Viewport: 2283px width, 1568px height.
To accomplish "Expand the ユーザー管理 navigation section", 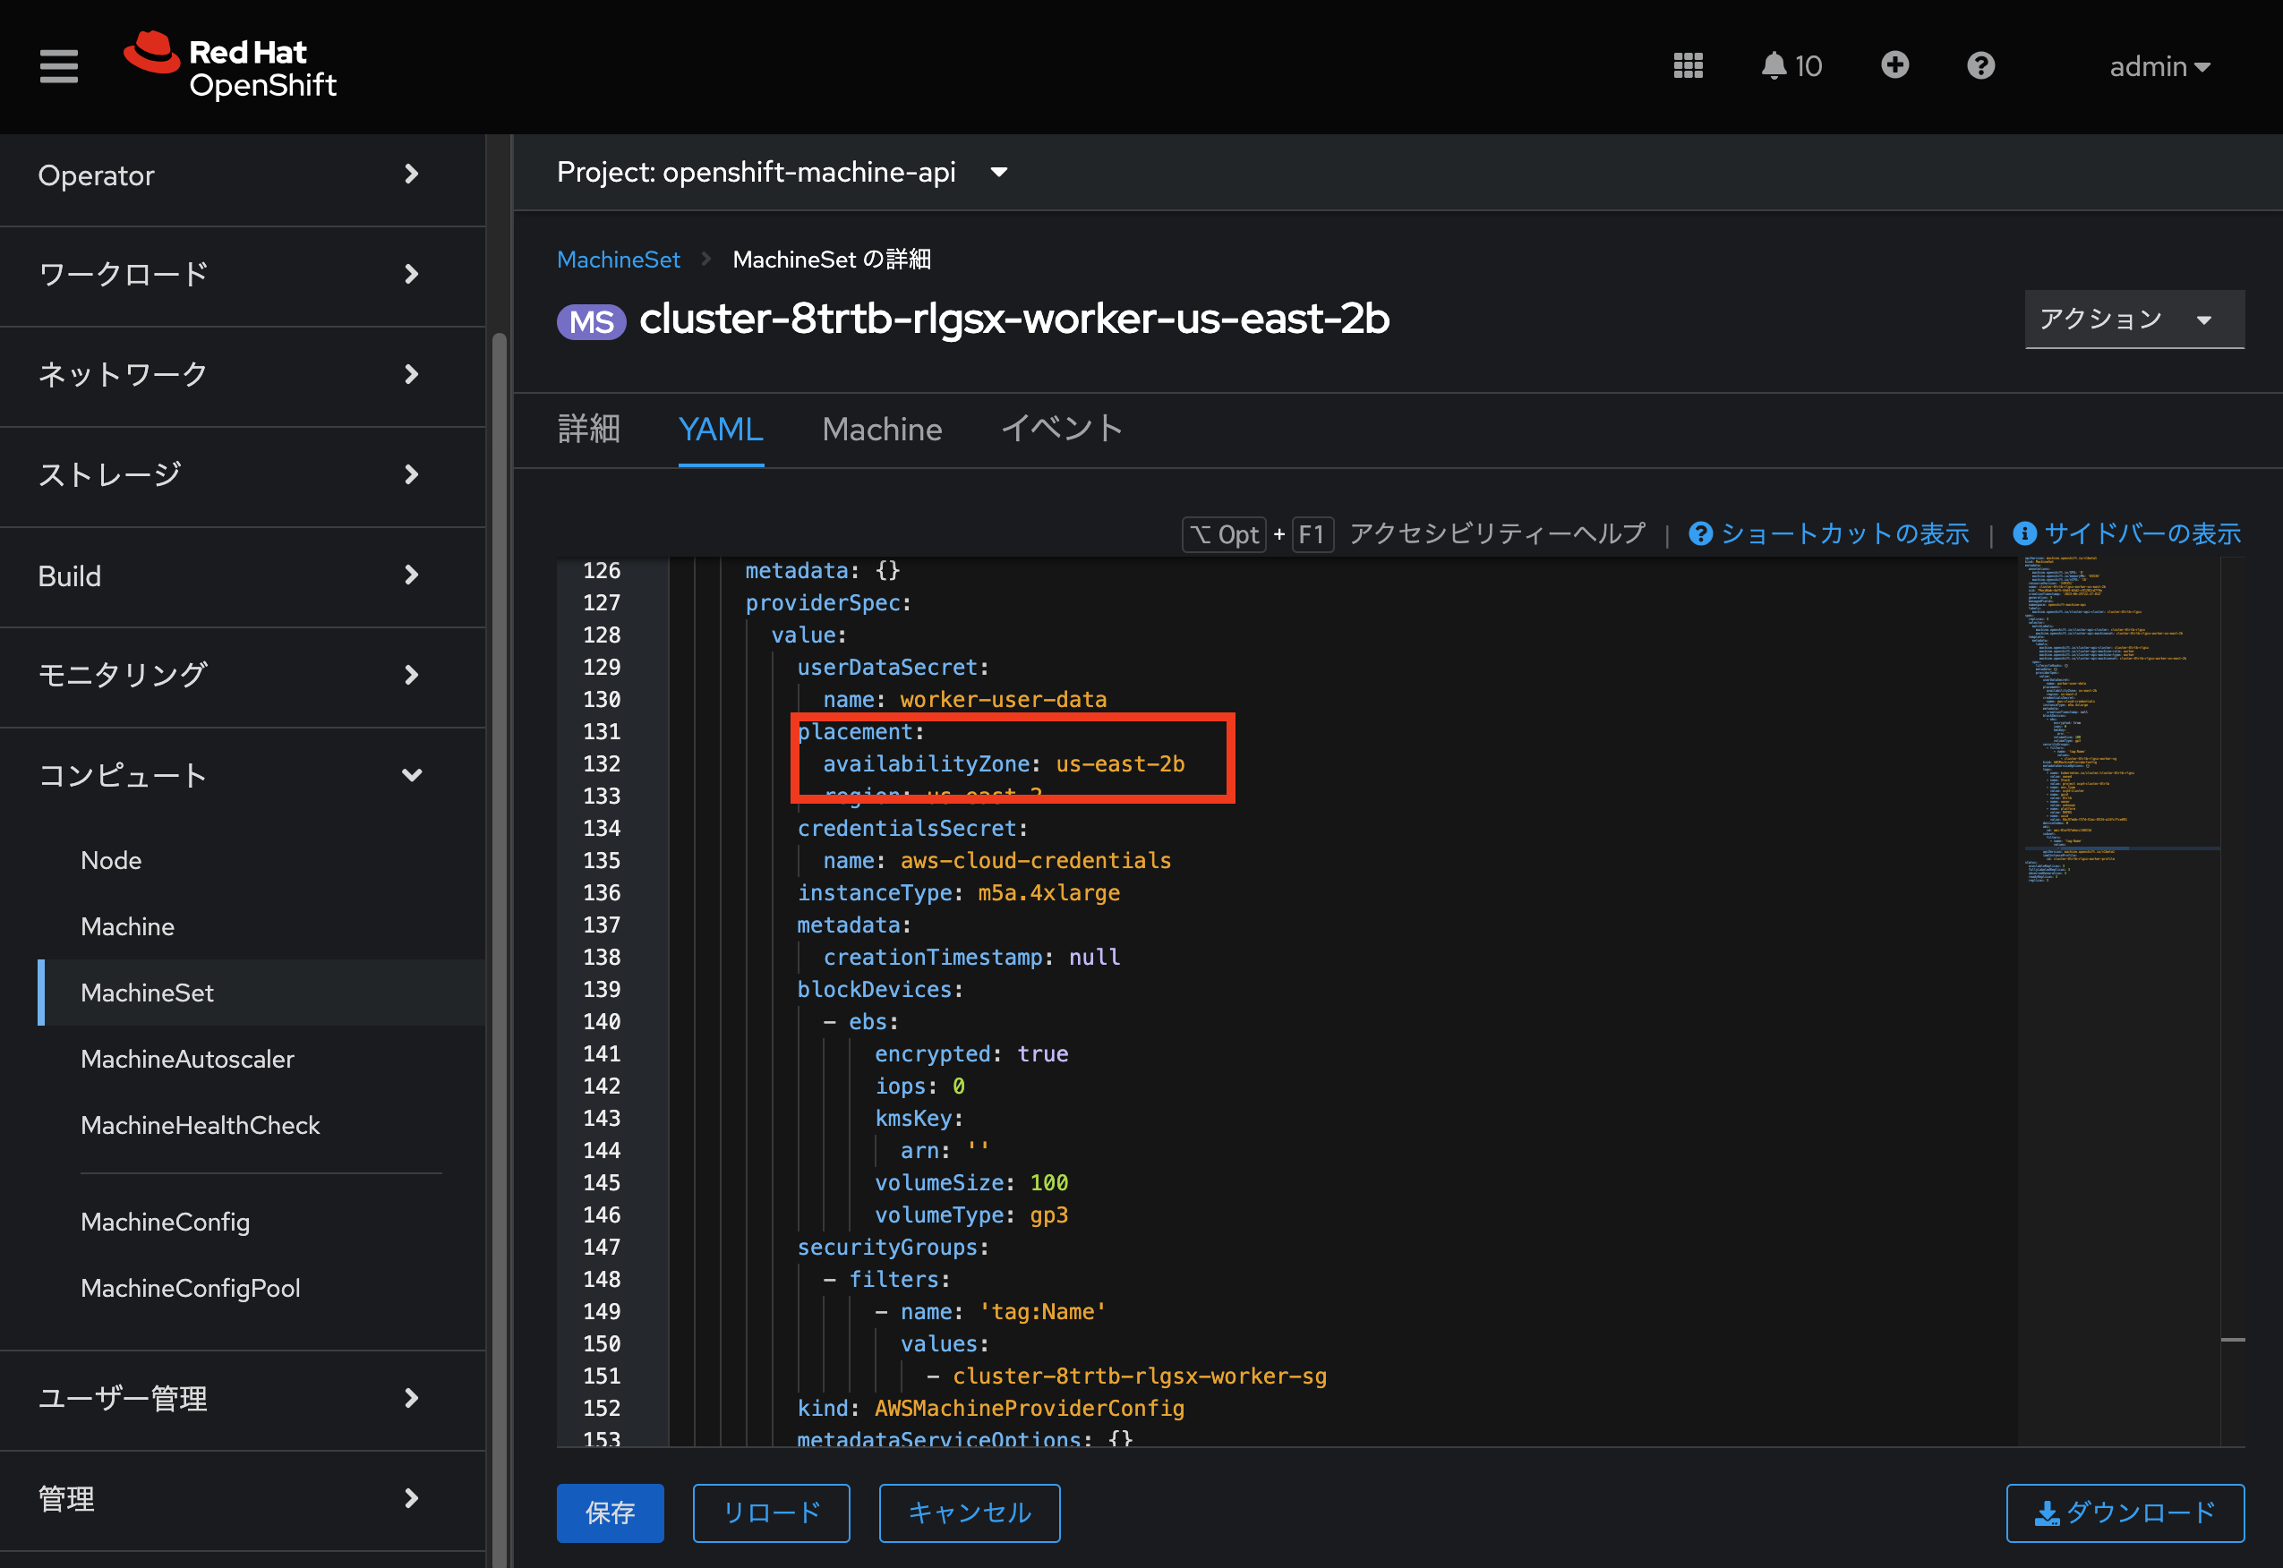I will click(242, 1398).
